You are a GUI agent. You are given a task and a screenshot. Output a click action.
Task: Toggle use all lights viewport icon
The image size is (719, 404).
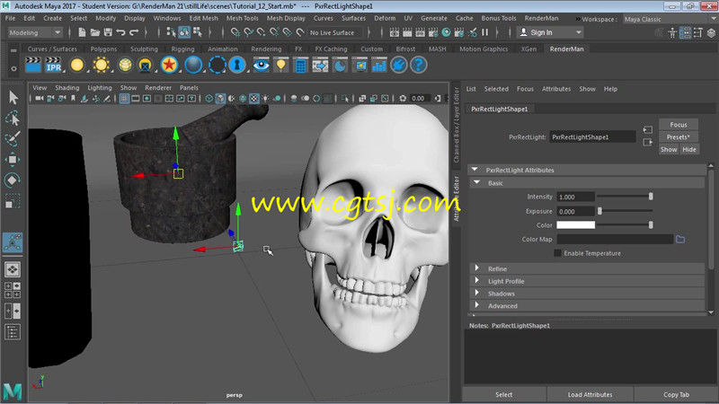tap(265, 99)
